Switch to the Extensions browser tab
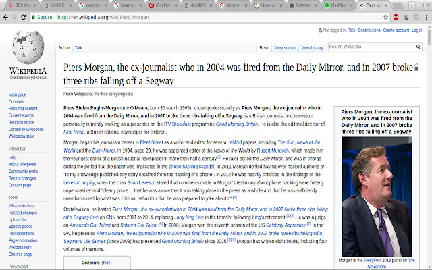The image size is (432, 270). pyautogui.click(x=303, y=5)
